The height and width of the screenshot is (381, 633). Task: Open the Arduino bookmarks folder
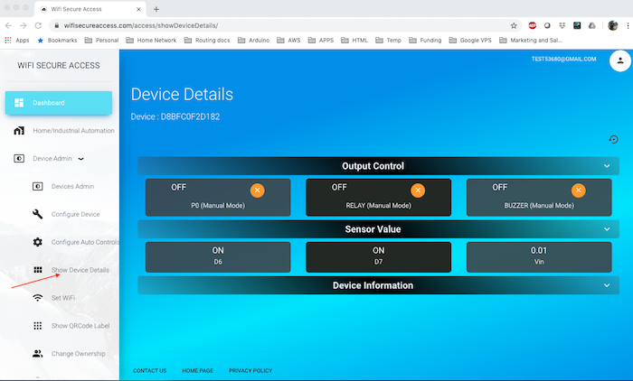tap(253, 41)
